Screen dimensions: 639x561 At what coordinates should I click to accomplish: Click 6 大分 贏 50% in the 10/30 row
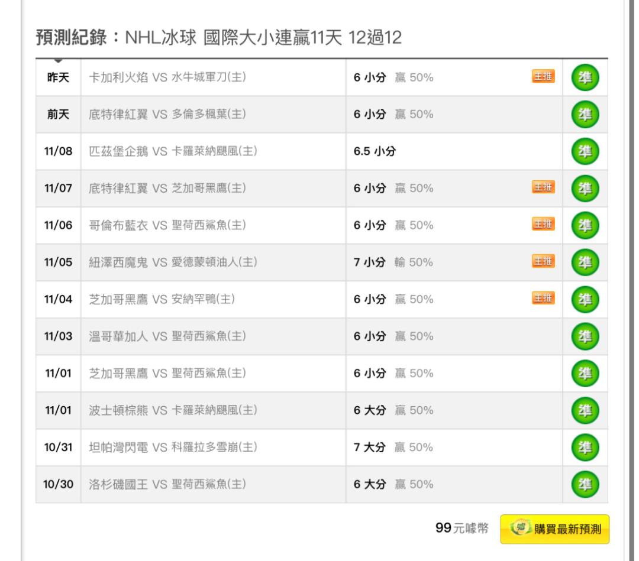click(x=393, y=484)
